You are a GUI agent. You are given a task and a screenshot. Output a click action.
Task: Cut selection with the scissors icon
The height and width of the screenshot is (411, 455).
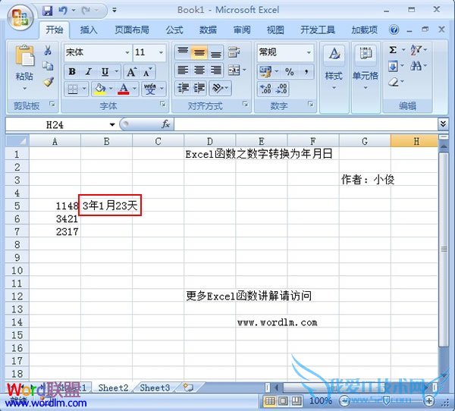tap(48, 50)
